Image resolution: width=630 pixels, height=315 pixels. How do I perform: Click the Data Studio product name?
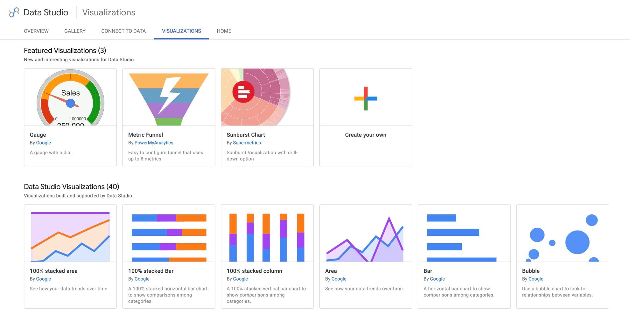pos(46,12)
